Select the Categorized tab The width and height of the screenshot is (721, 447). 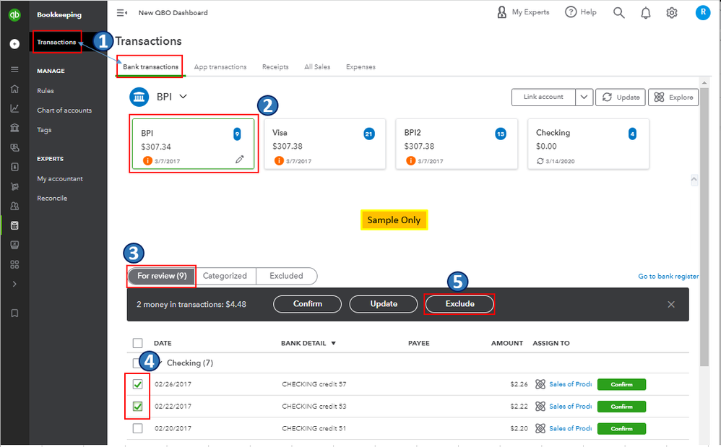[225, 276]
